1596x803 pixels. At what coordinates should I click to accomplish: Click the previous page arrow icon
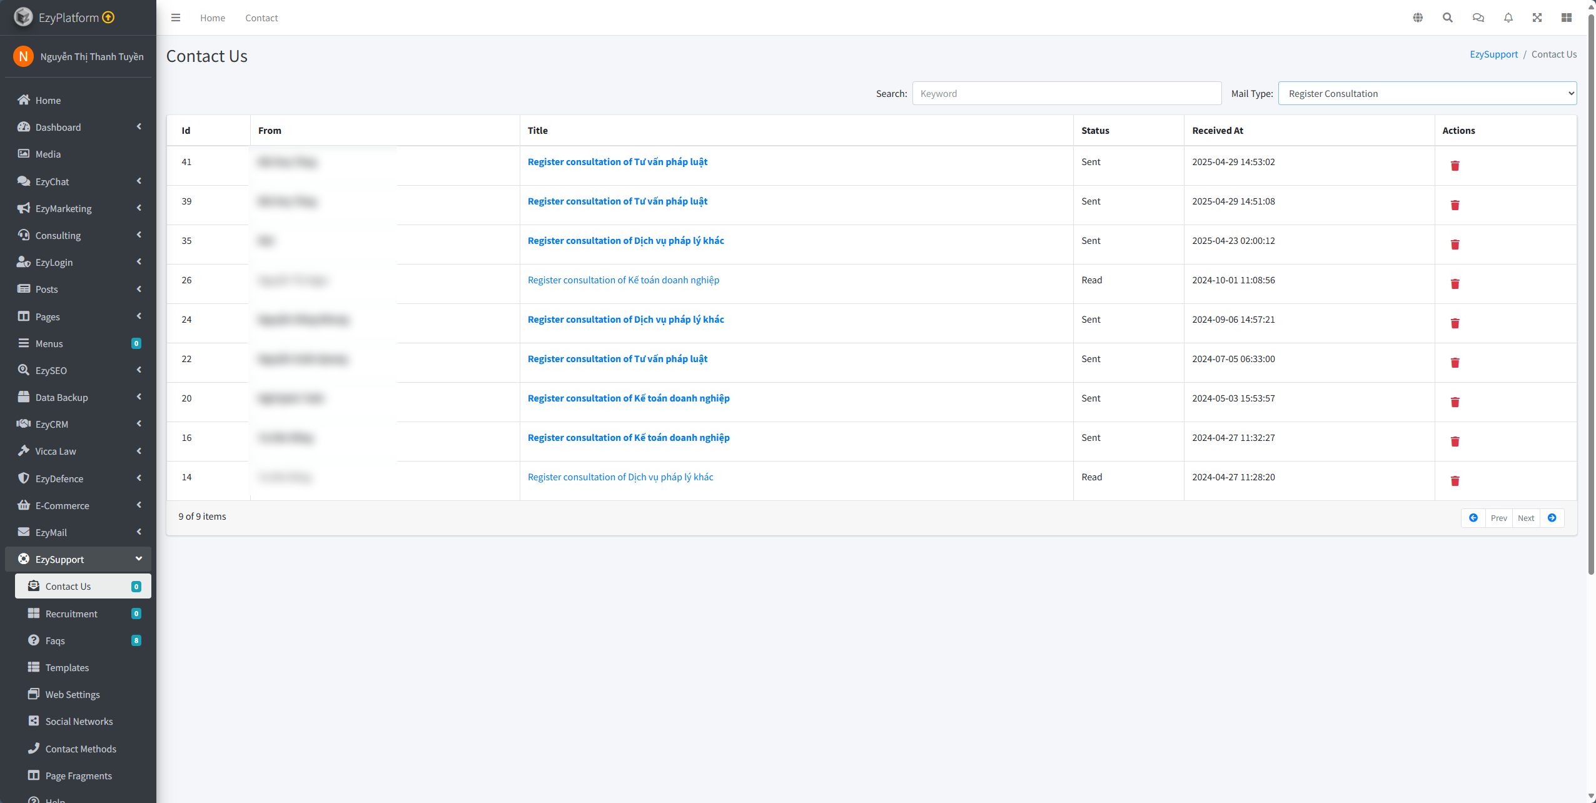point(1473,518)
